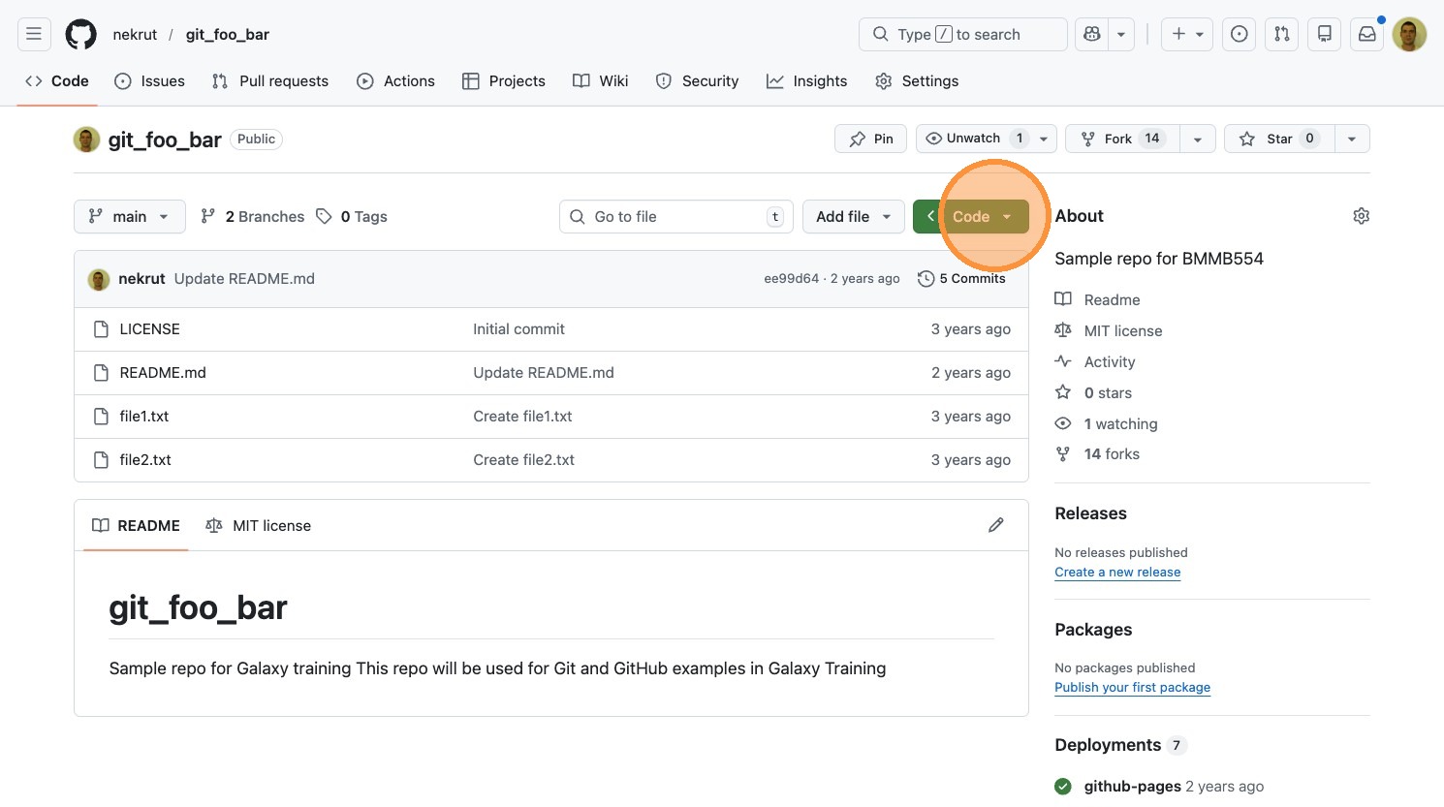Viewport: 1444px width, 807px height.
Task: Pin the git_foo_bar repository
Action: [870, 139]
